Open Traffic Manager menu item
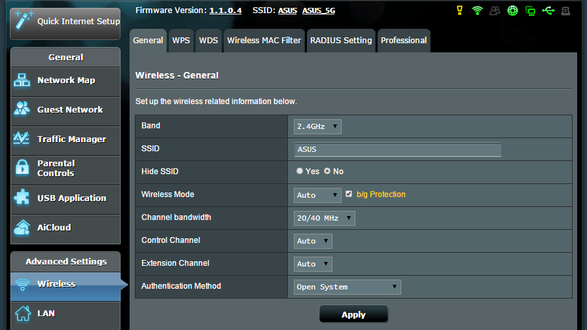Image resolution: width=587 pixels, height=330 pixels. 65,141
